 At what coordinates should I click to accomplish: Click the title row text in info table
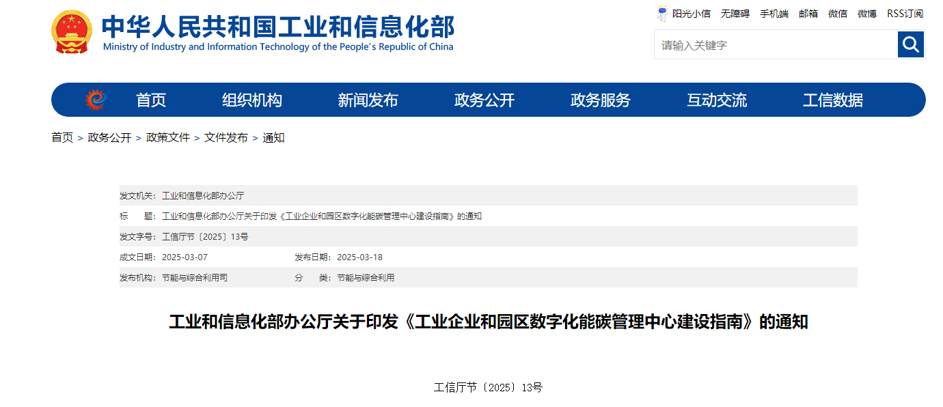coord(322,216)
